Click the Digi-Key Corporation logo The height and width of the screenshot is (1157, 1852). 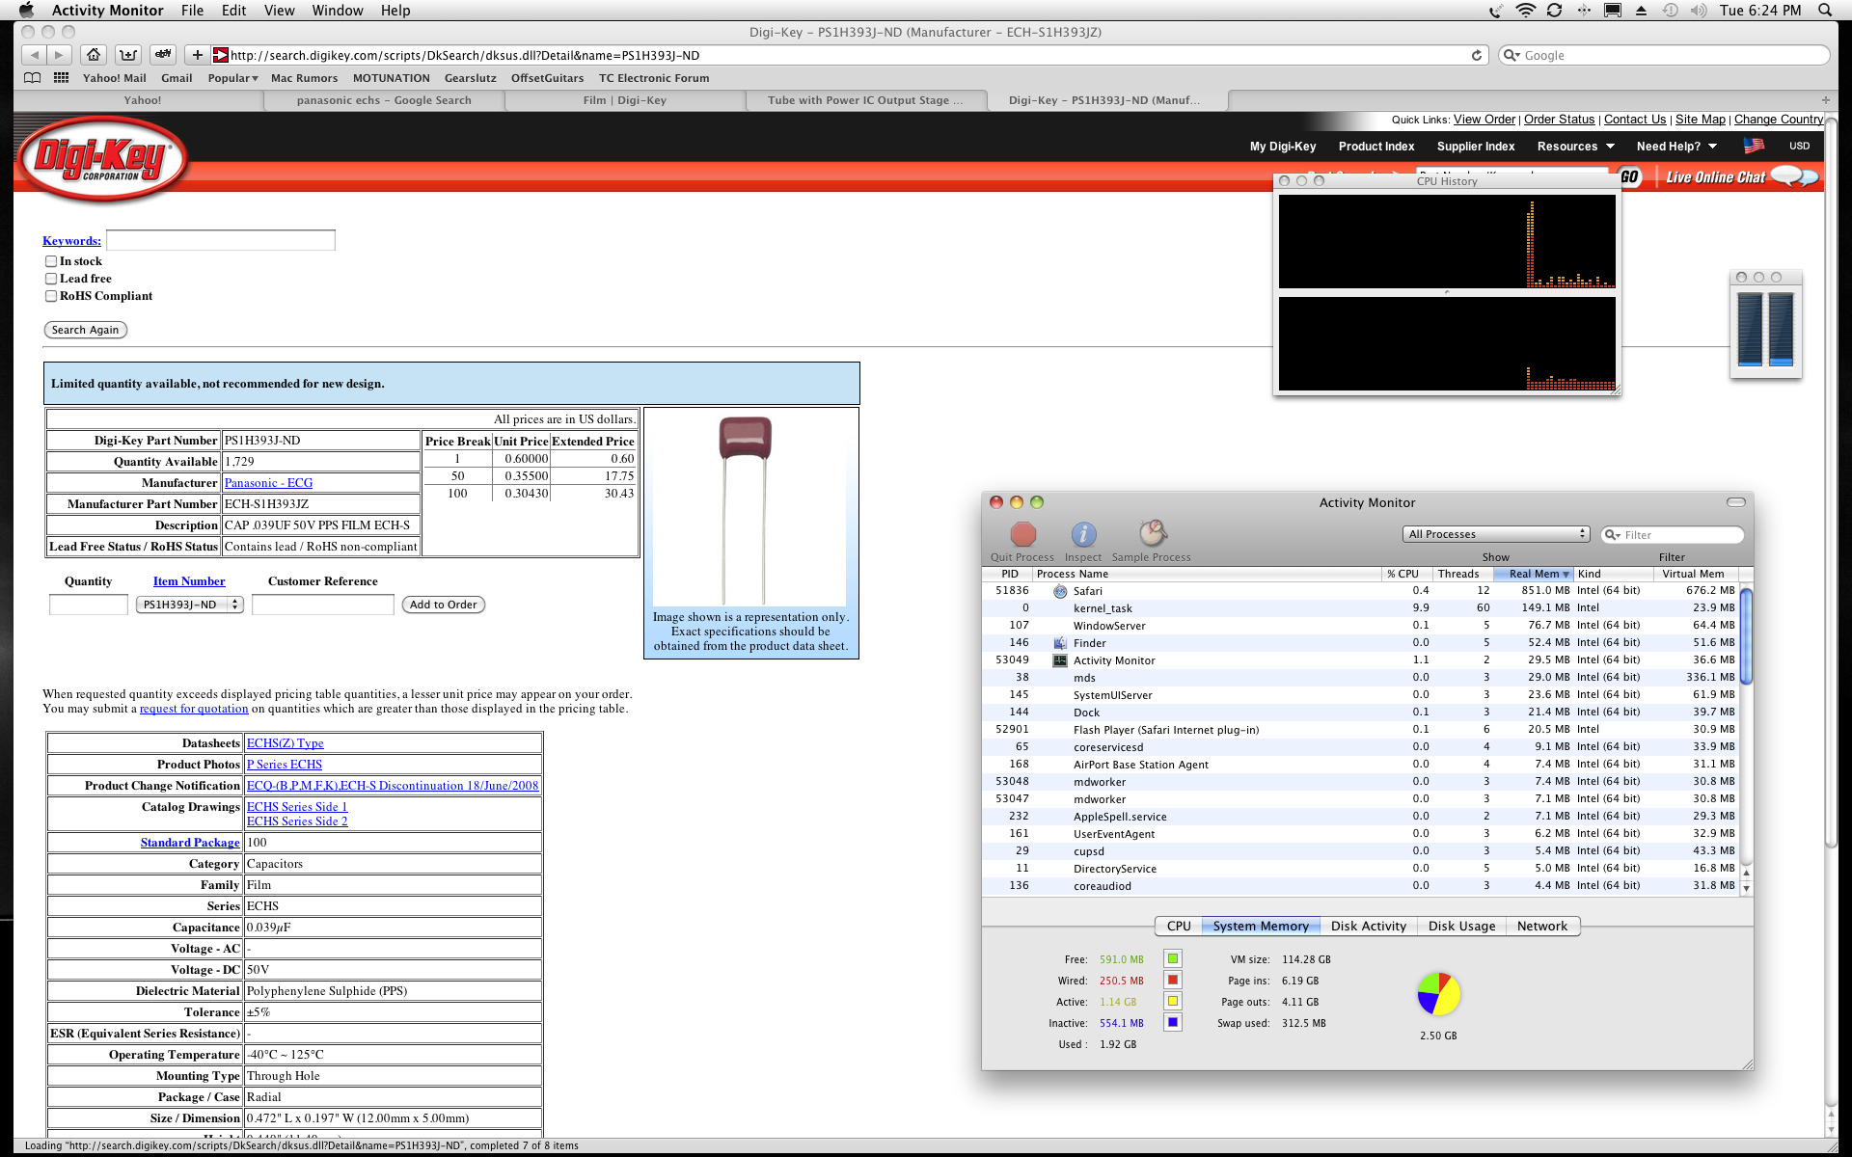pos(102,159)
